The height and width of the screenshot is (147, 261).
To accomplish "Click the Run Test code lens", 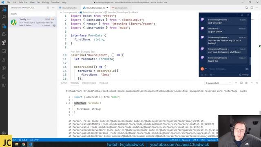I will tap(75, 52).
